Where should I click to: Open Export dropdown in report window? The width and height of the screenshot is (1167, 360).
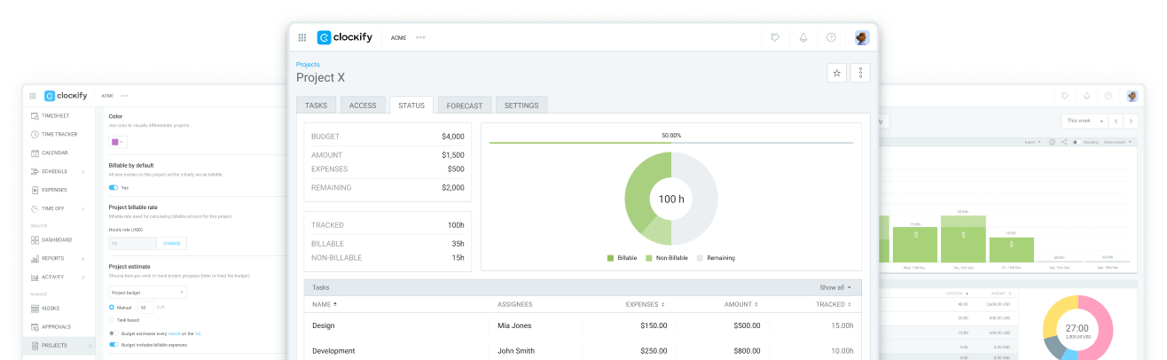(1032, 142)
